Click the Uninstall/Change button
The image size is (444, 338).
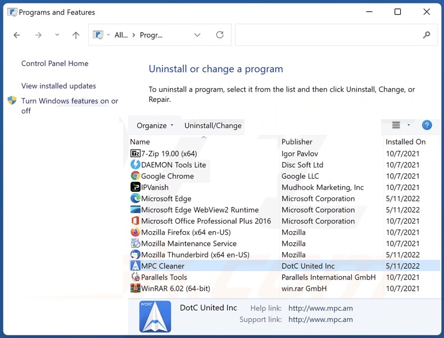tap(213, 125)
